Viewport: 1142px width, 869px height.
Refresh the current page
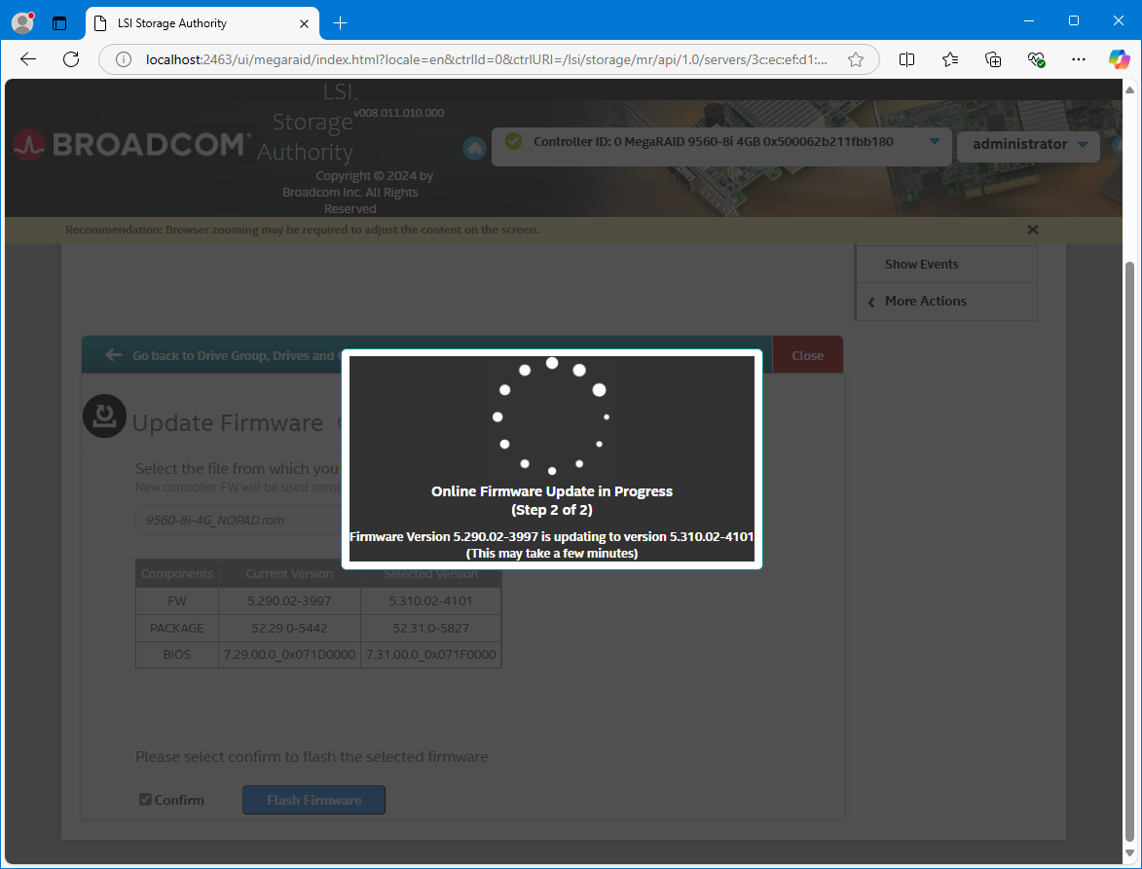(71, 59)
